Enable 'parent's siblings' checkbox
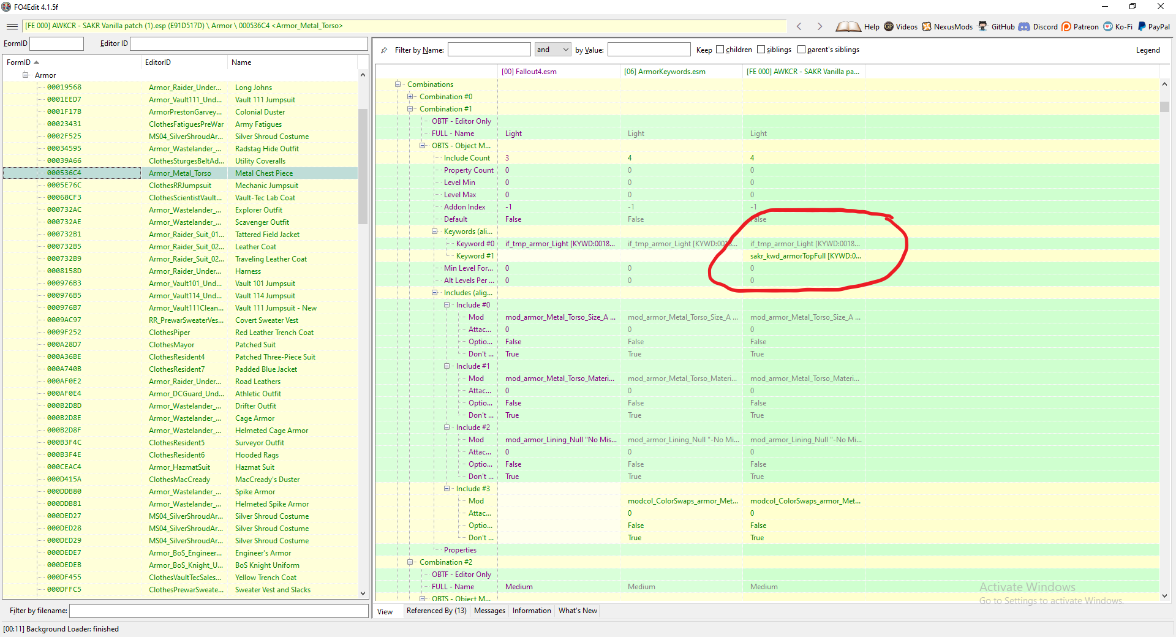The width and height of the screenshot is (1176, 637). coord(801,50)
